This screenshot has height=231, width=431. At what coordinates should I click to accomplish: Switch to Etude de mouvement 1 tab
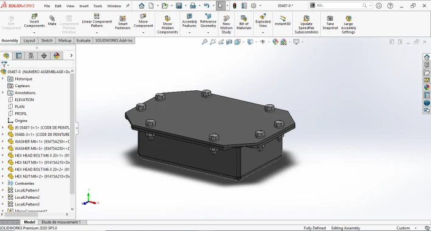coord(61,222)
